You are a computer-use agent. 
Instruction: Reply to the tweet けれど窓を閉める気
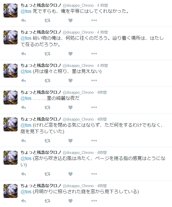[23, 141]
